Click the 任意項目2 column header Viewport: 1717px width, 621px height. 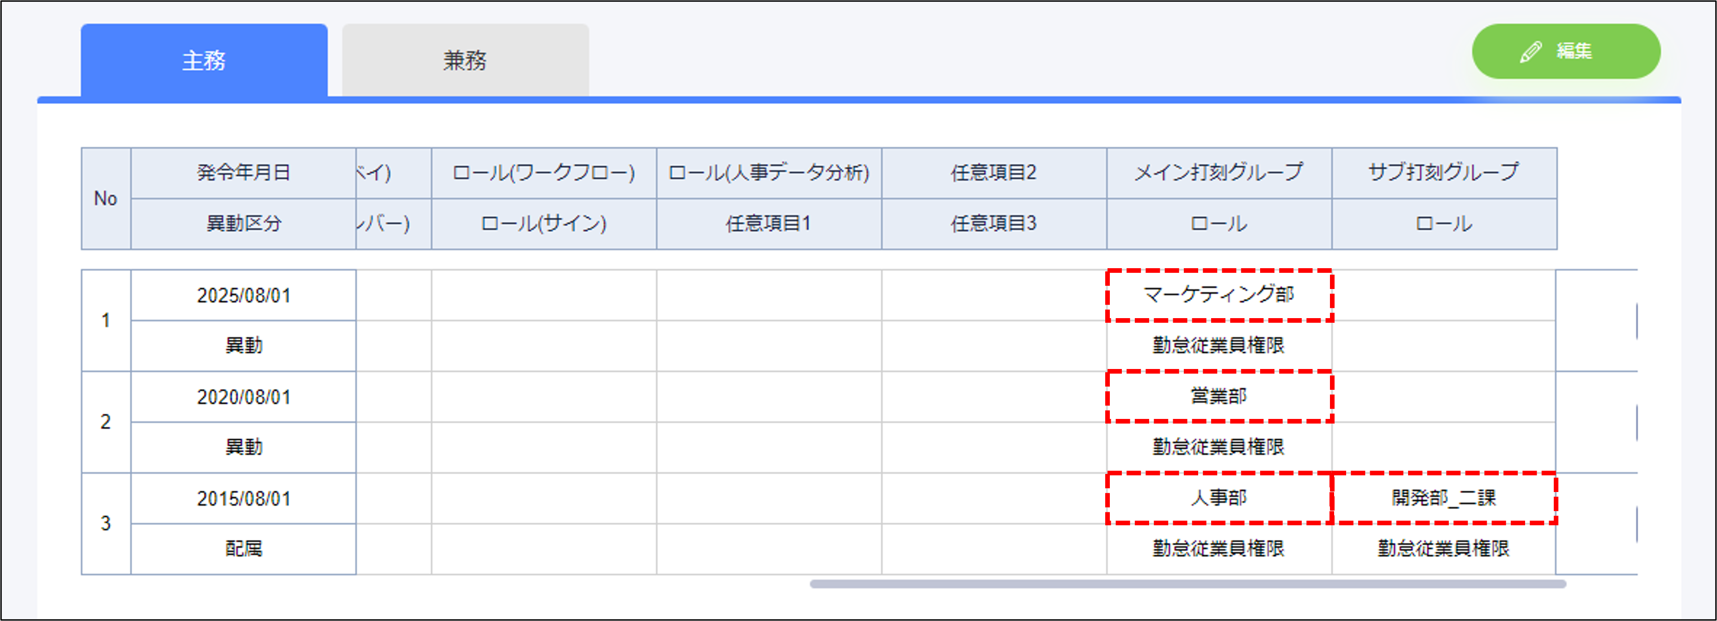click(x=993, y=172)
